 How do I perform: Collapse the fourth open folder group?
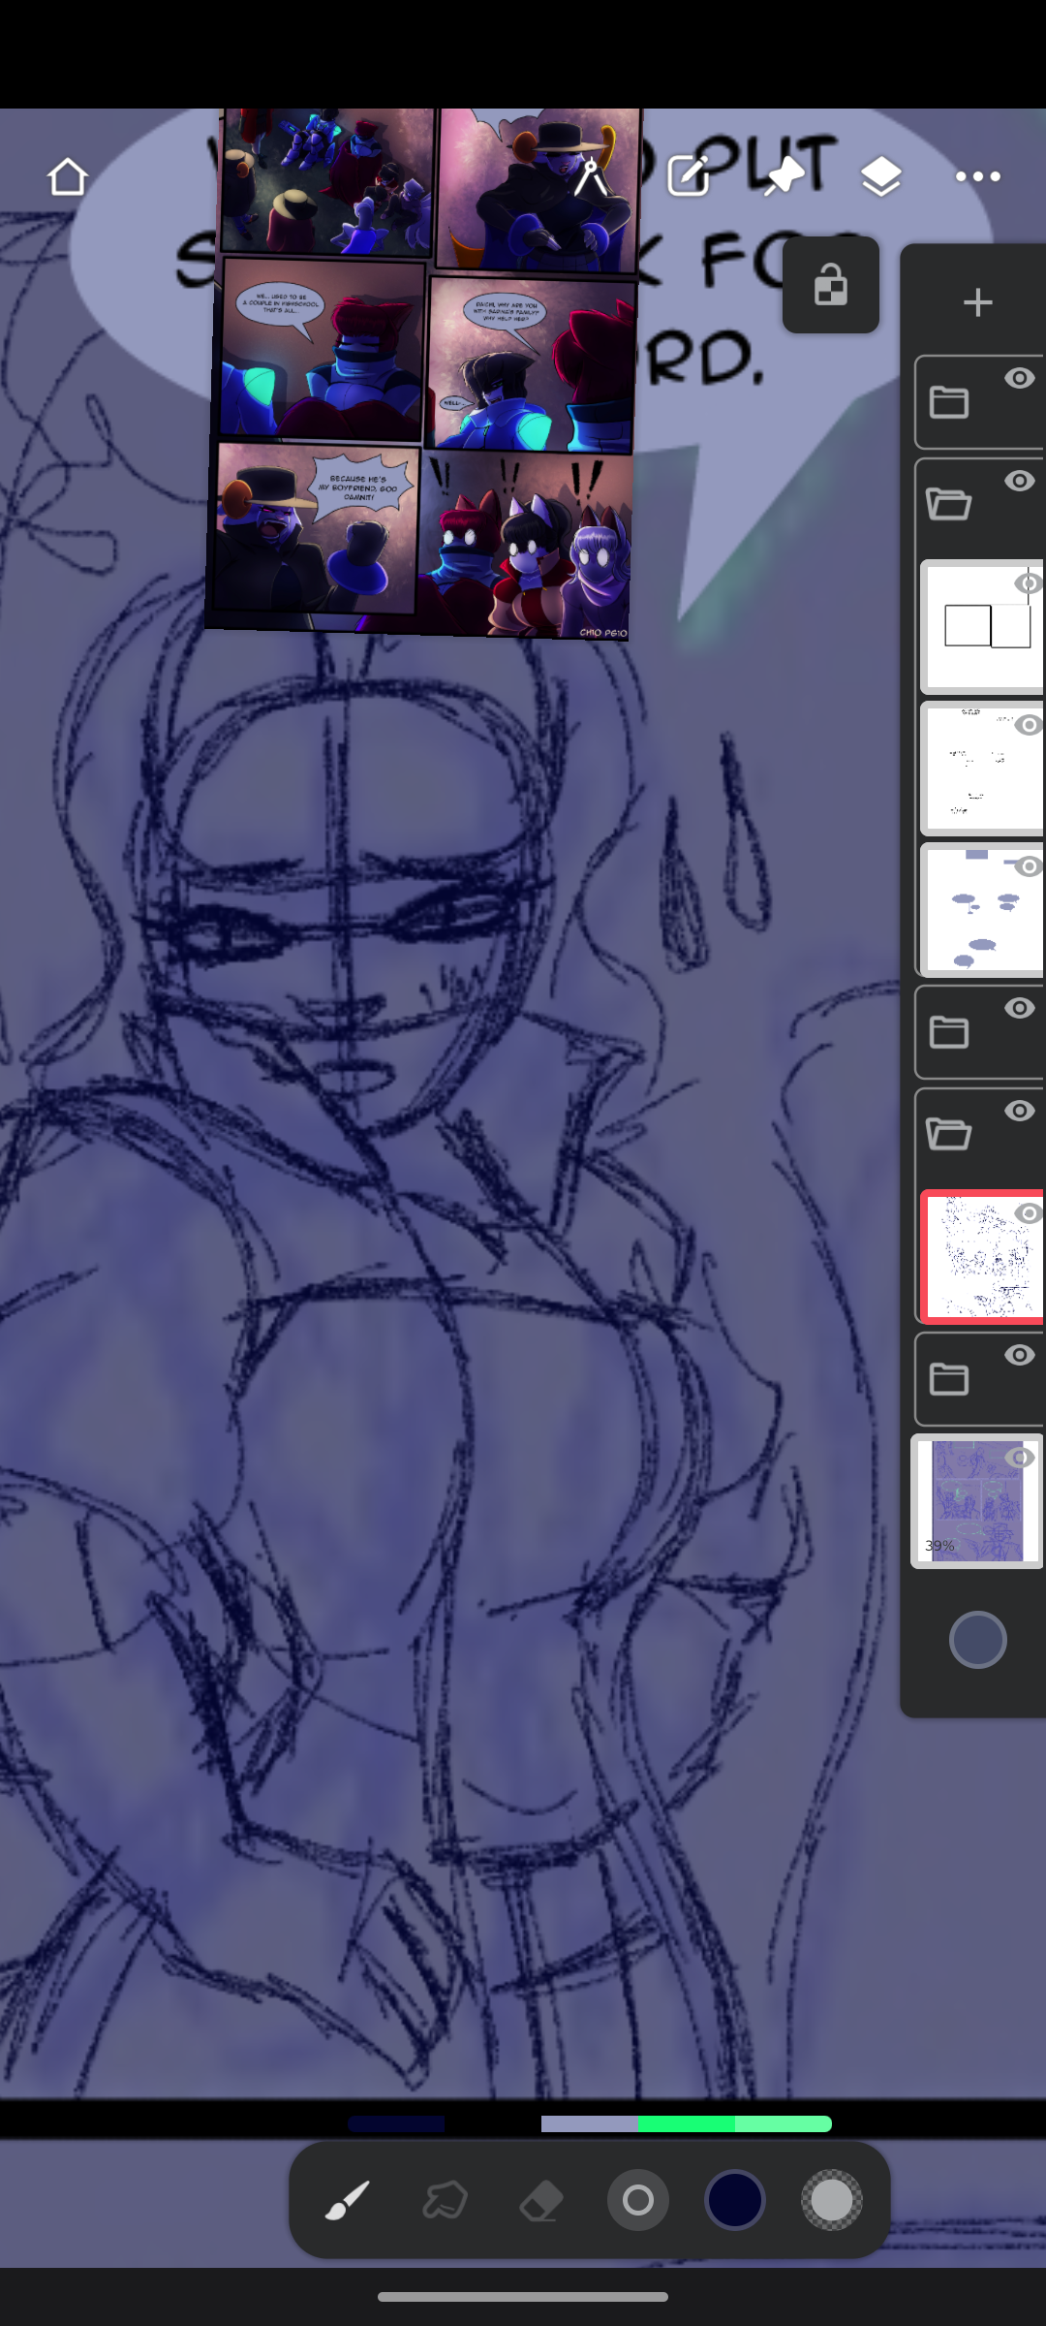click(x=949, y=1134)
